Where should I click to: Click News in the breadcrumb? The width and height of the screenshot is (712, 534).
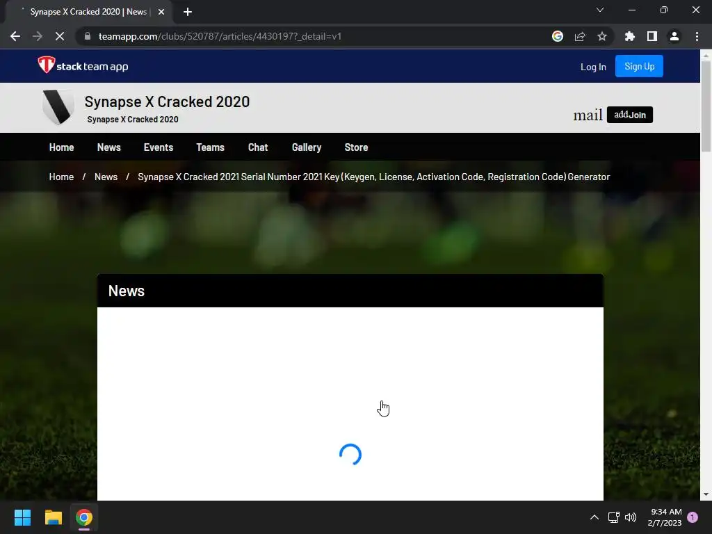(106, 177)
